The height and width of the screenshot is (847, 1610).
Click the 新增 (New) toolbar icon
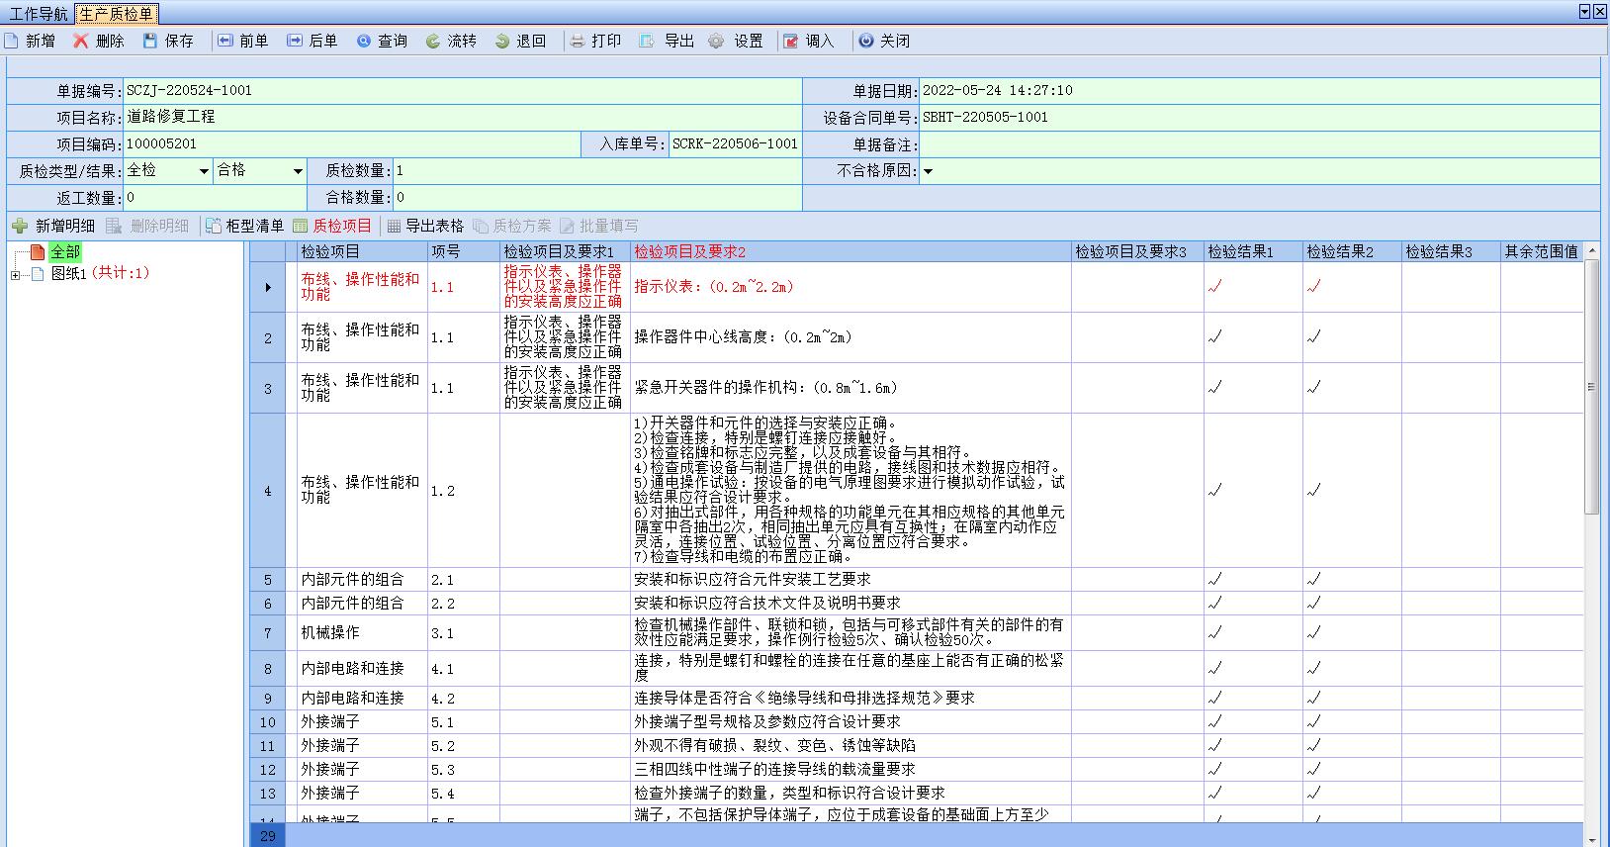pos(12,41)
